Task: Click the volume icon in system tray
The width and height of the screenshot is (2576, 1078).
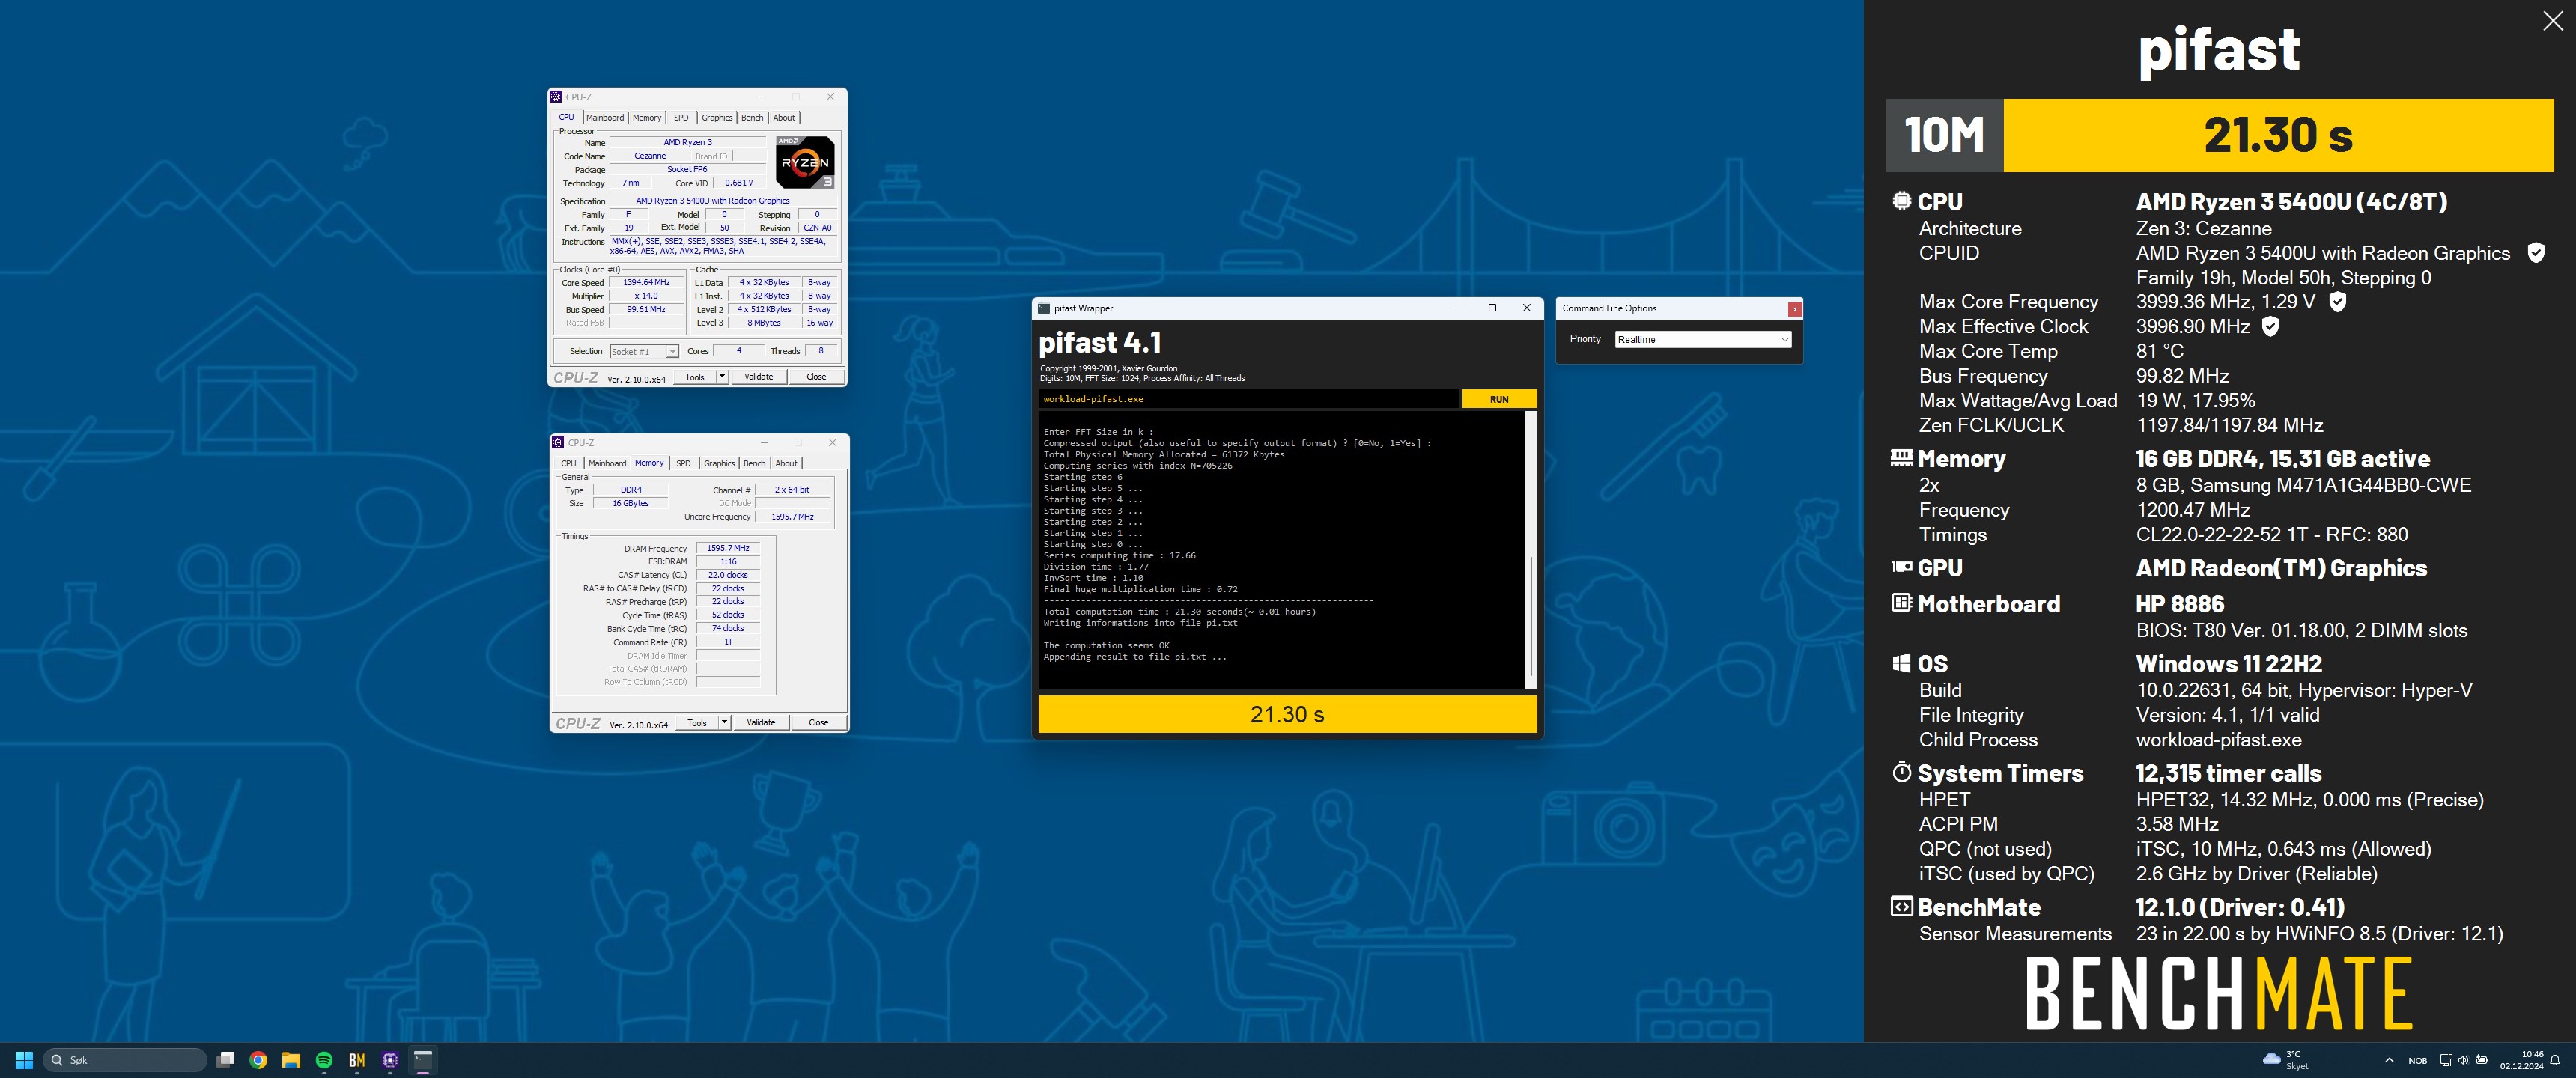Action: pos(2463,1060)
